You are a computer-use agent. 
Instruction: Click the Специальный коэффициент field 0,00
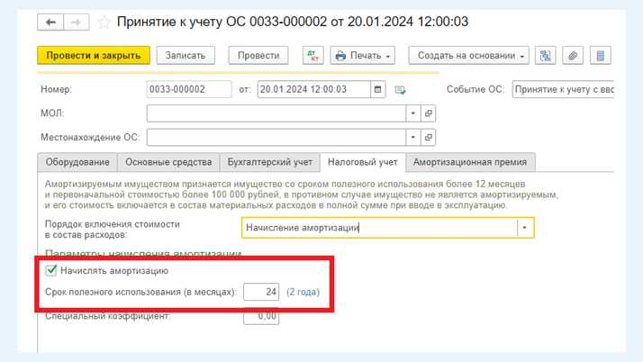coord(261,316)
